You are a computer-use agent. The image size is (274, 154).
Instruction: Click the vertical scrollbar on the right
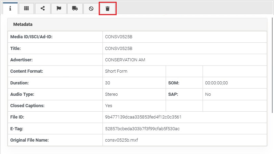[x=272, y=65]
